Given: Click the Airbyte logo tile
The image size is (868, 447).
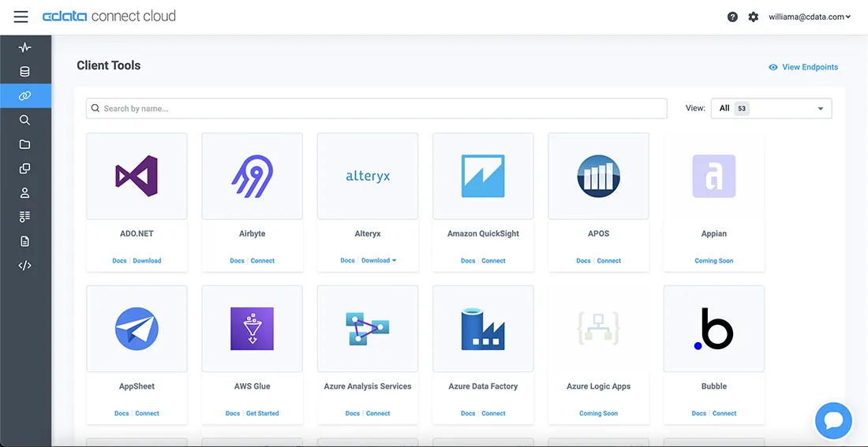Looking at the screenshot, I should click(252, 176).
